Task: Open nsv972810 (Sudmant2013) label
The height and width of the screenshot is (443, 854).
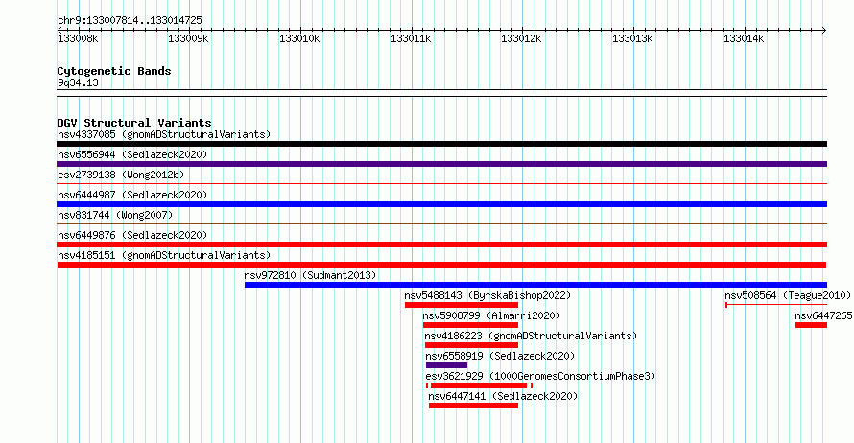Action: pos(310,275)
